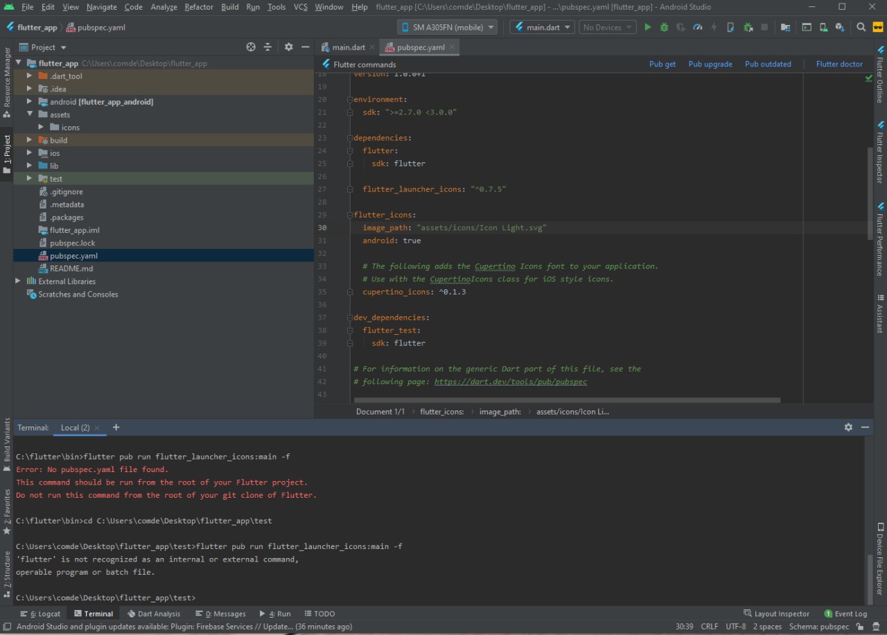Click the locate-file crosshair icon in Project panel
This screenshot has width=887, height=635.
pos(251,47)
